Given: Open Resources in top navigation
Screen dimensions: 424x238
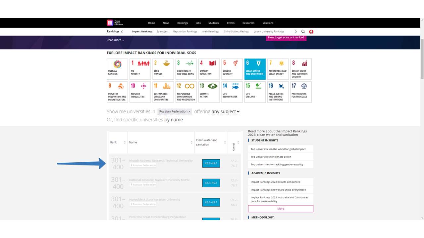Looking at the screenshot, I should coord(248,23).
